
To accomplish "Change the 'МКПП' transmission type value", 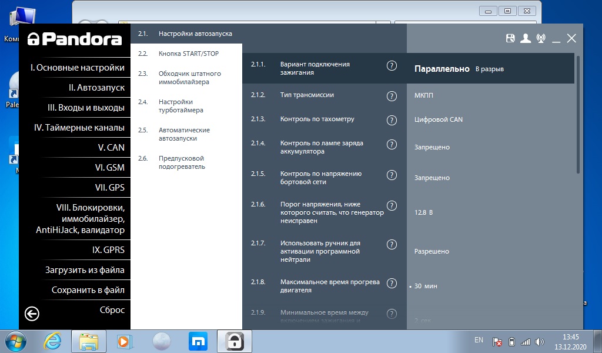I will click(424, 96).
